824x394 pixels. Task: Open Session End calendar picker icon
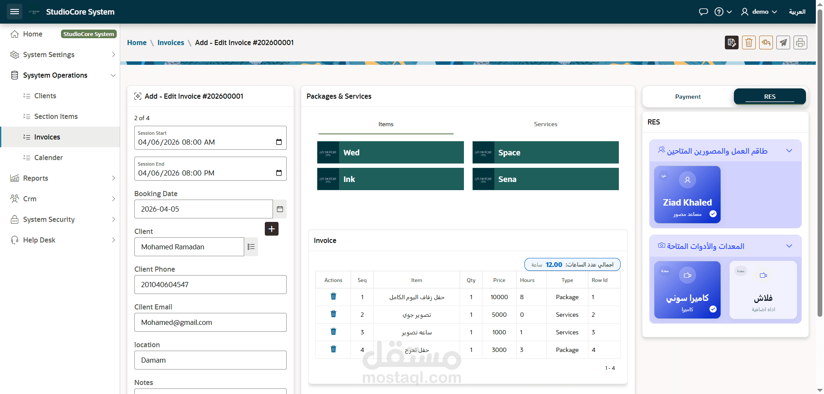tap(279, 173)
